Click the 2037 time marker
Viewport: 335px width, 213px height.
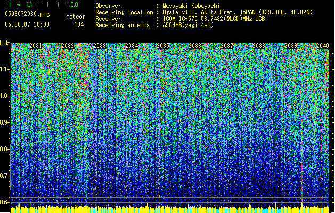tap(227, 46)
